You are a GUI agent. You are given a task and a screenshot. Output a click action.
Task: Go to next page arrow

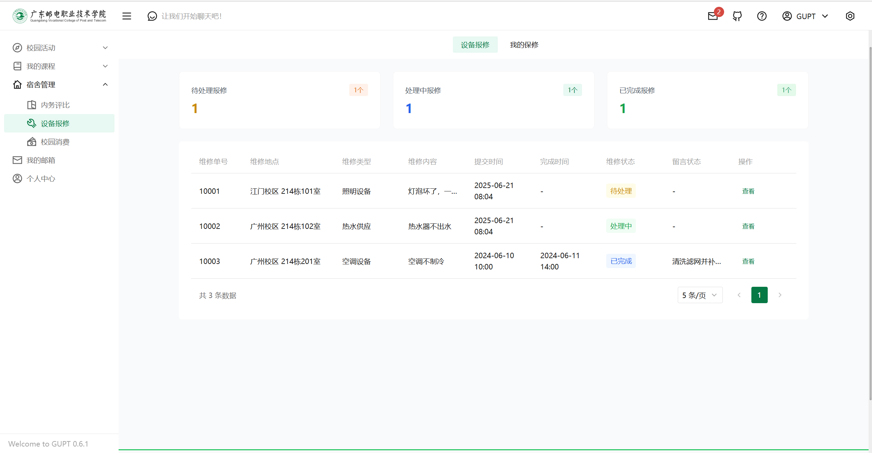(x=780, y=295)
